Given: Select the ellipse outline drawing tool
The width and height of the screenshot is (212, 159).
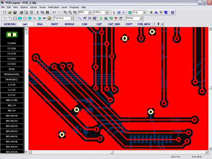Looking at the screenshot, I should point(25,18).
